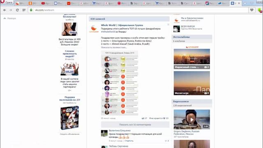The image size is (263, 148).
Task: Open the tab list menu icon
Action: coord(252,3)
